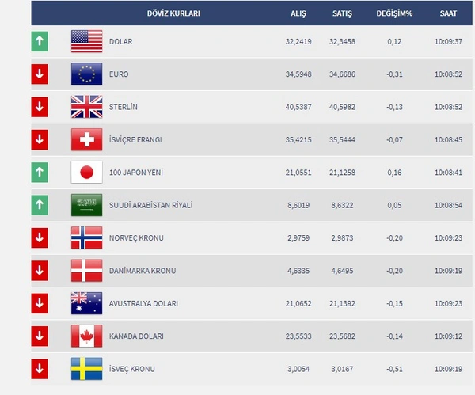Open the İSVİÇRE FRANGI currency link
Image resolution: width=475 pixels, height=395 pixels.
[x=135, y=139]
